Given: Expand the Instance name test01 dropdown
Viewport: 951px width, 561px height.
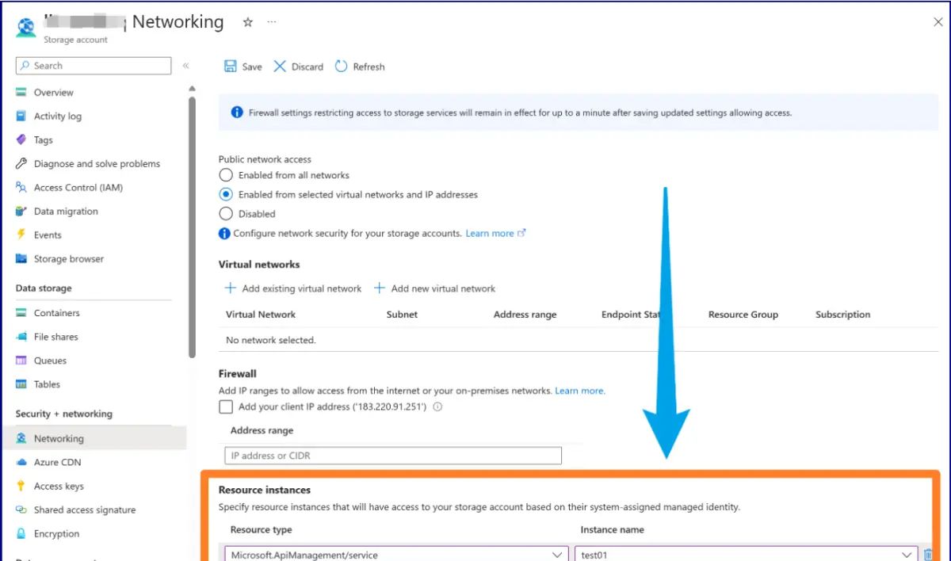Looking at the screenshot, I should coord(907,555).
